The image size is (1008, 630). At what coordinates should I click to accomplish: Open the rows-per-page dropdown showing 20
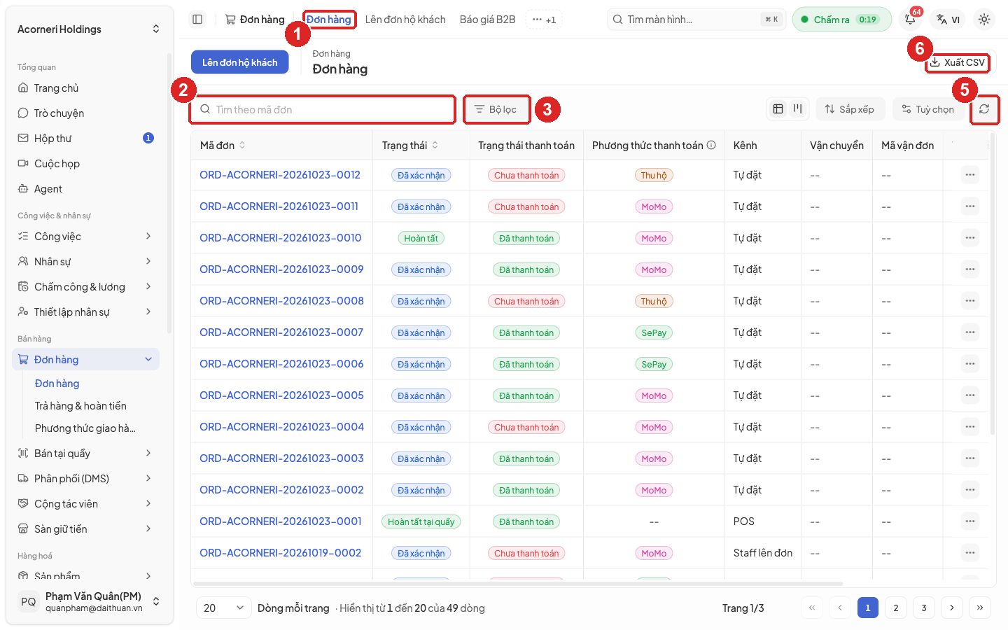coord(224,608)
